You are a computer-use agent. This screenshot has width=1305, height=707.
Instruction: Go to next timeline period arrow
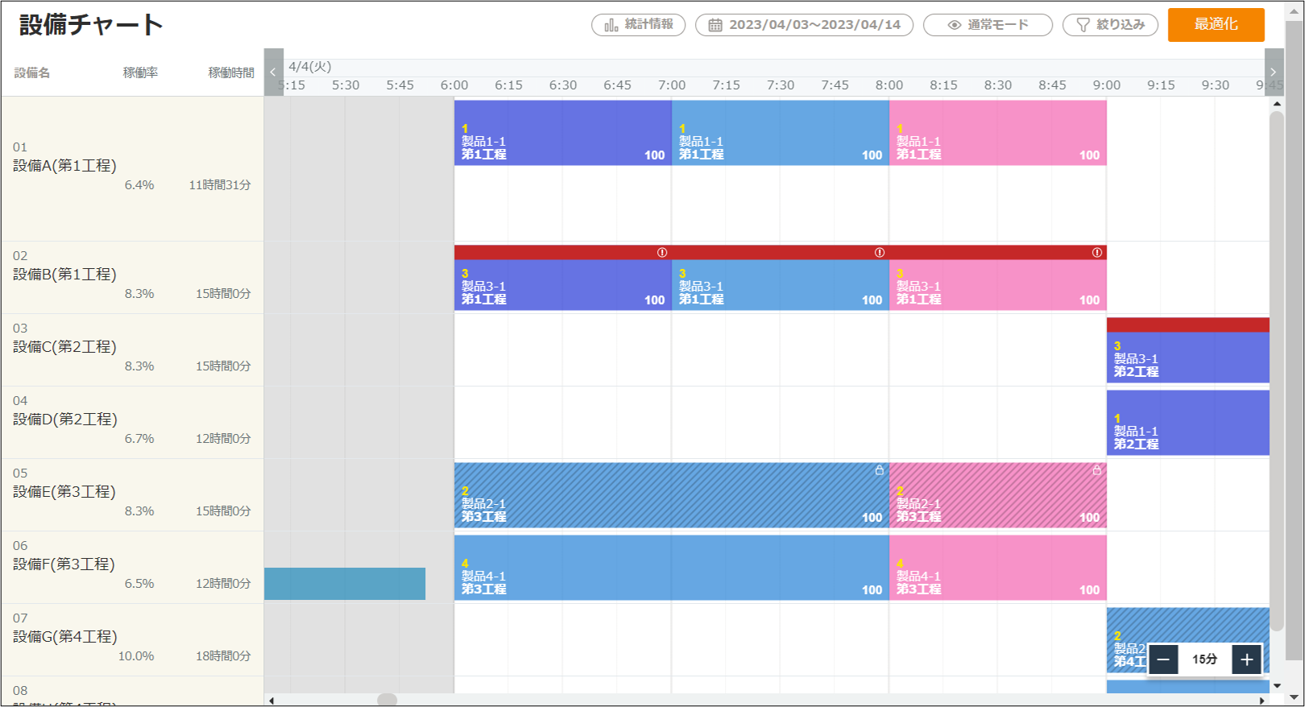(x=1274, y=72)
